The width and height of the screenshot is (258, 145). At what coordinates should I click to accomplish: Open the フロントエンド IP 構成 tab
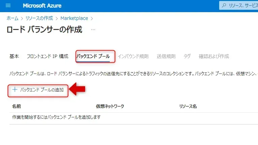(47, 56)
